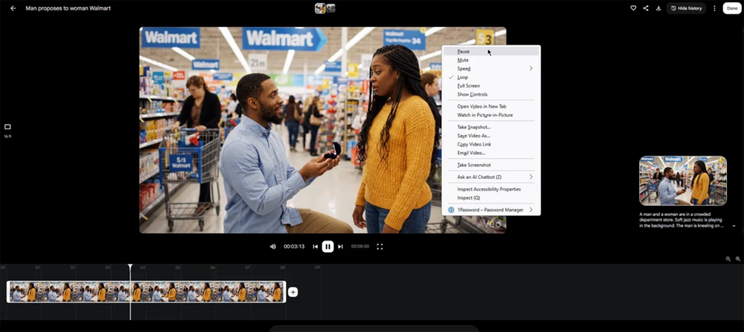Choose Inspect Accessibility Properties
The image size is (744, 332).
[491, 189]
